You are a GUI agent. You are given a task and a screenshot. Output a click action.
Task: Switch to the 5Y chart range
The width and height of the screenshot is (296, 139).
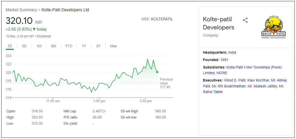(x=98, y=46)
